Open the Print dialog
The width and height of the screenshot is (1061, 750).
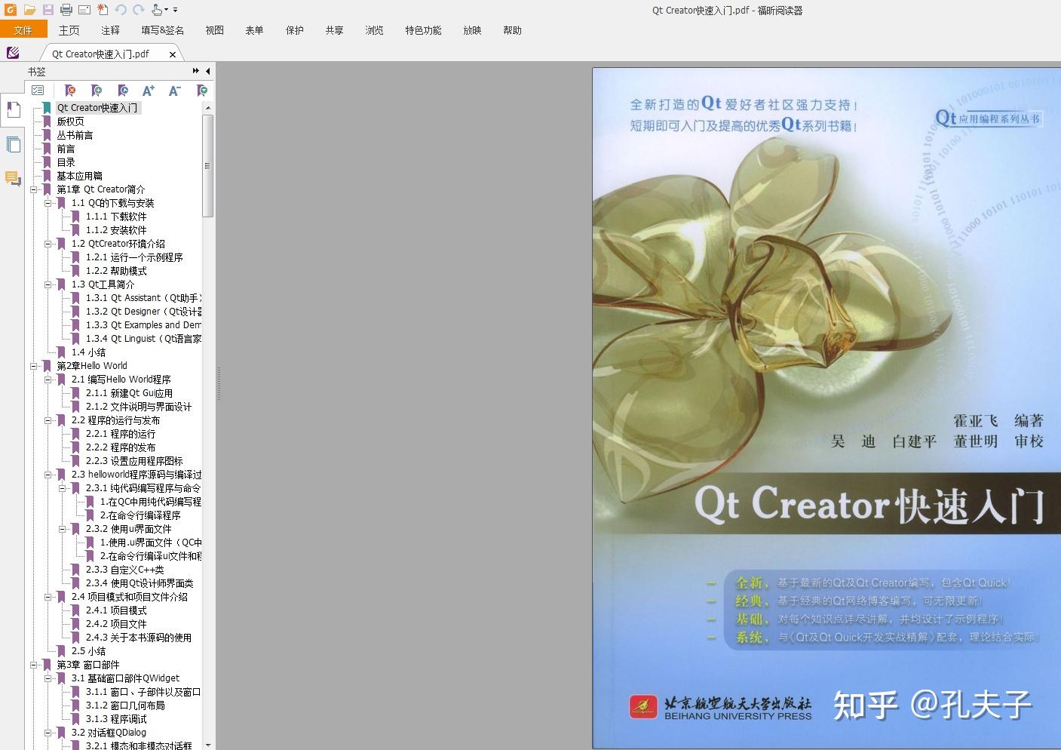tap(66, 10)
